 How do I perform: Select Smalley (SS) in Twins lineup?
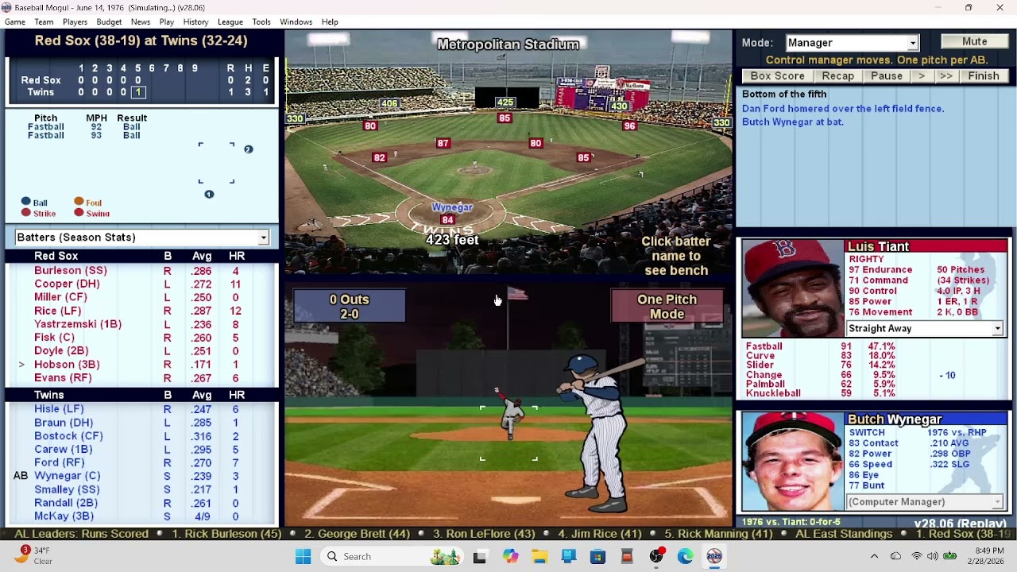click(x=67, y=489)
